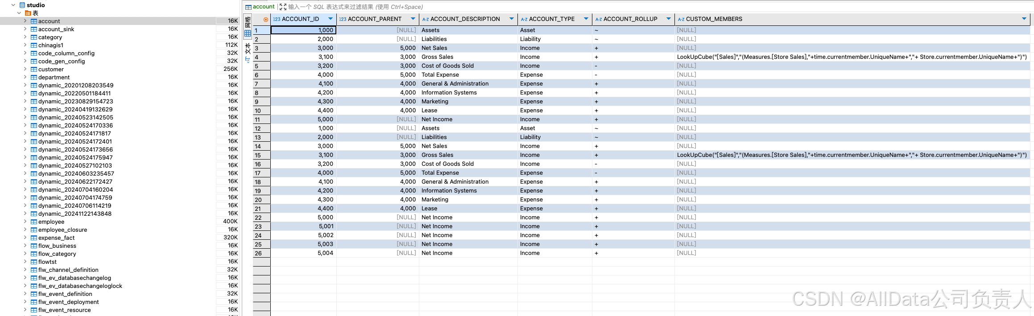Click the table icon beside flw_event_definition
Screen dimensions: 1034x316
click(34, 294)
